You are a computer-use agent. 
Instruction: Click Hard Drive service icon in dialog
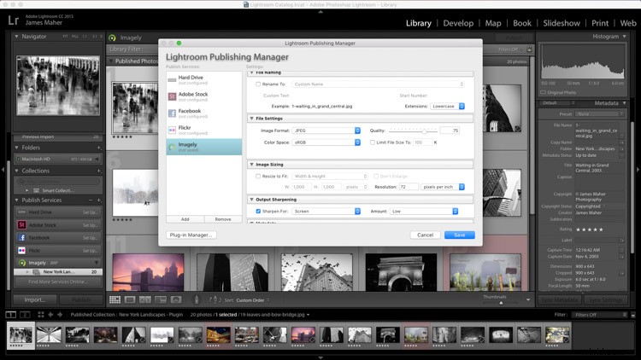172,80
